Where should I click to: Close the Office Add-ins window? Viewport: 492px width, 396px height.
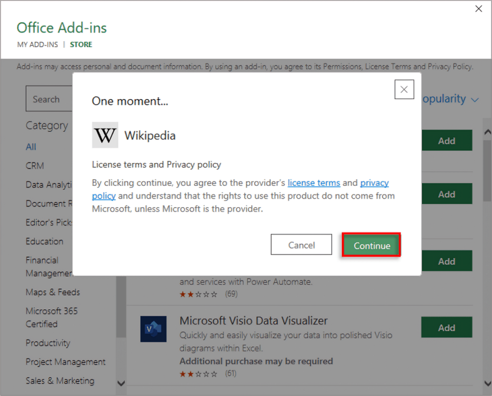coord(478,9)
